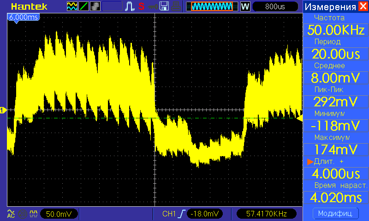Click the gray reference waveform icon

tap(95, 6)
